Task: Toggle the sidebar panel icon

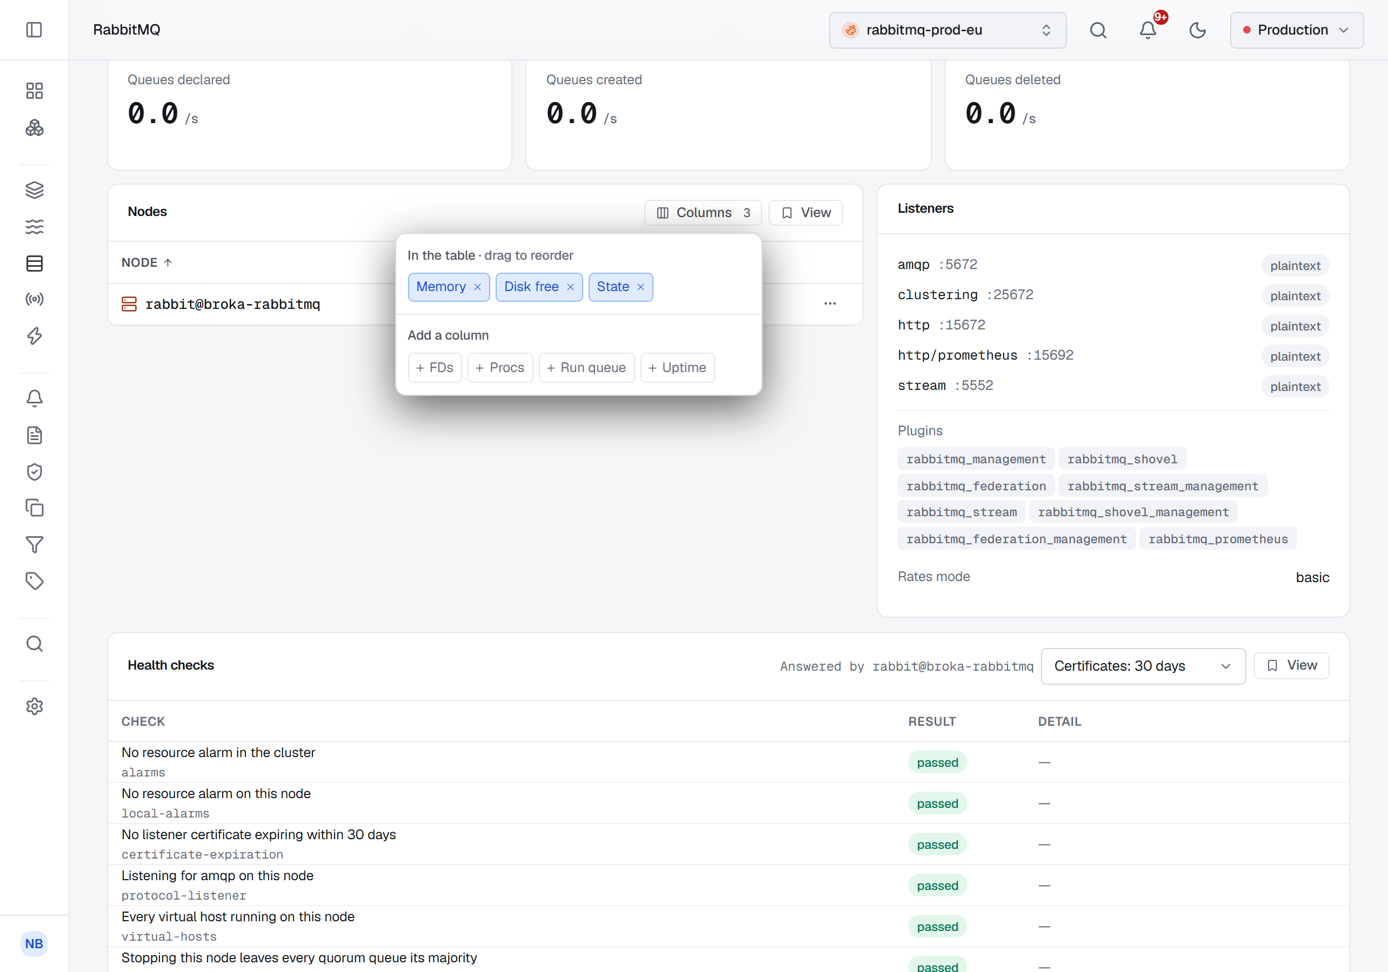Action: [34, 30]
